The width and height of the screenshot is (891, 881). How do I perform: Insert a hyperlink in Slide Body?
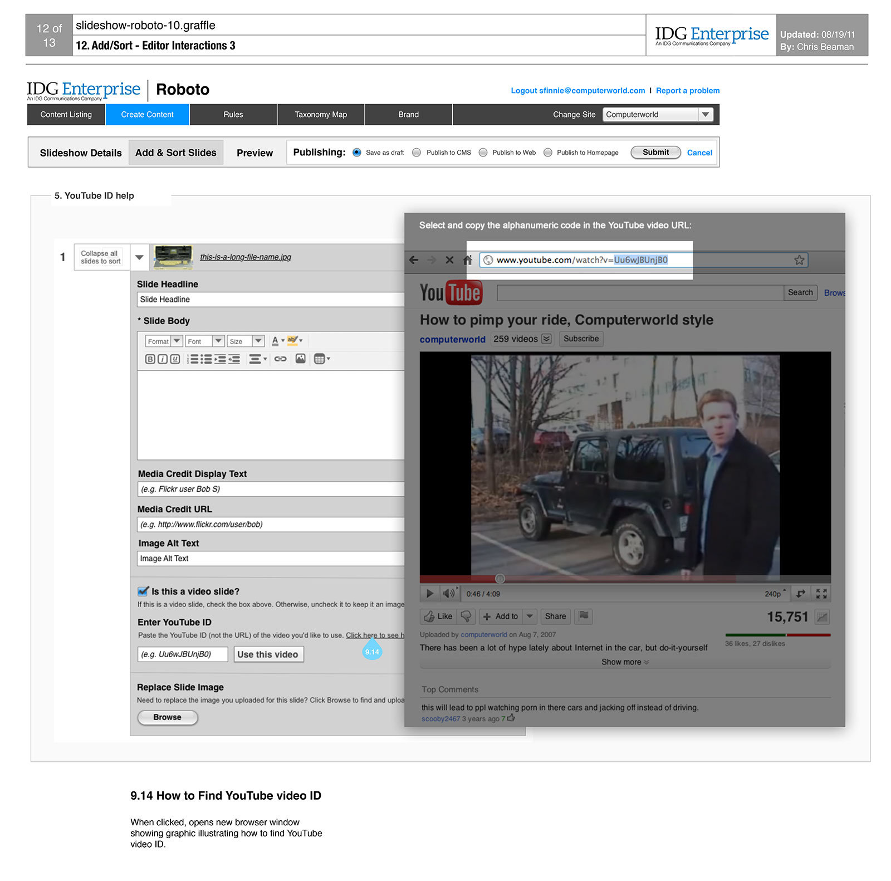click(x=280, y=359)
